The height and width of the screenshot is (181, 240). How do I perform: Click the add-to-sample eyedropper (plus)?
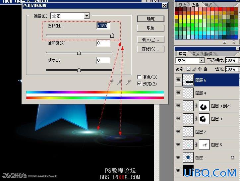pos(119,82)
